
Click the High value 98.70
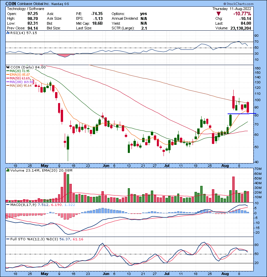33,19
